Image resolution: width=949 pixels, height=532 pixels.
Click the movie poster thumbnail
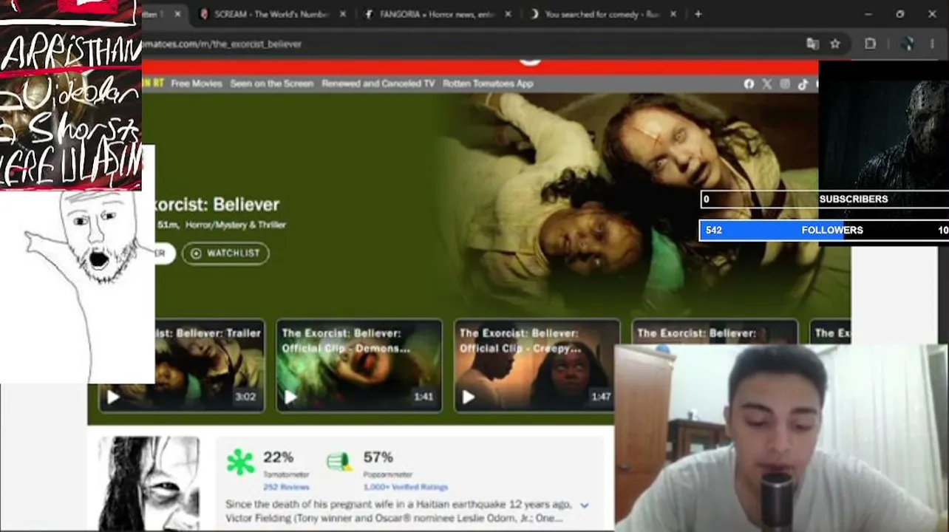(x=149, y=483)
